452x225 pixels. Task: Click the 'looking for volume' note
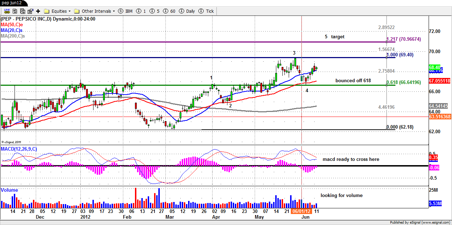(341, 195)
